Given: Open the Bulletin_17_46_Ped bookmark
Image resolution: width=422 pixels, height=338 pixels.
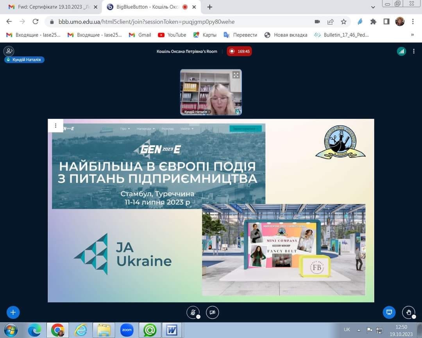Looking at the screenshot, I should click(x=341, y=35).
